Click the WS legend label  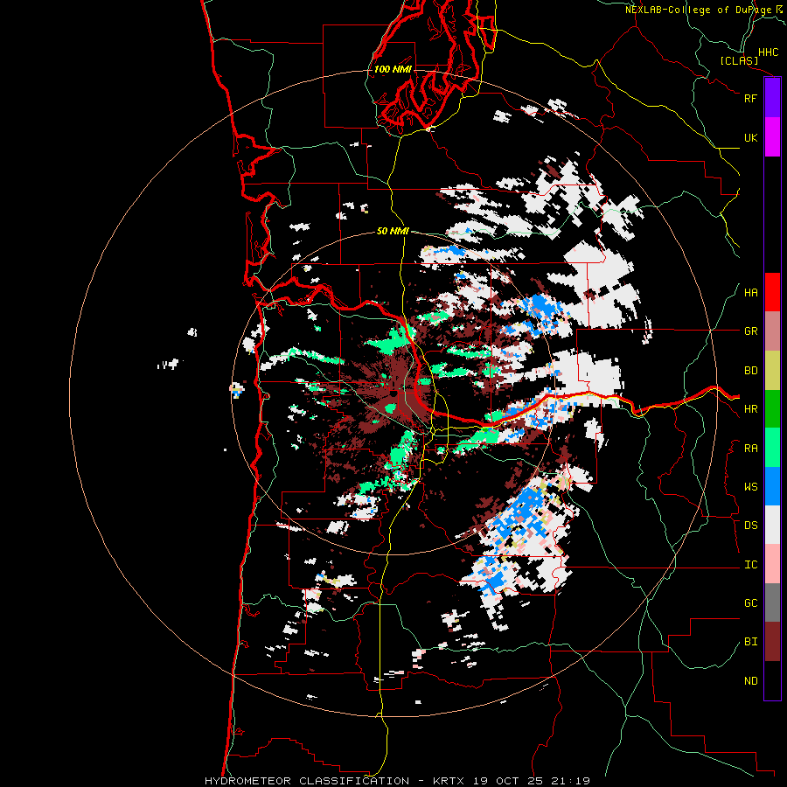click(x=750, y=487)
